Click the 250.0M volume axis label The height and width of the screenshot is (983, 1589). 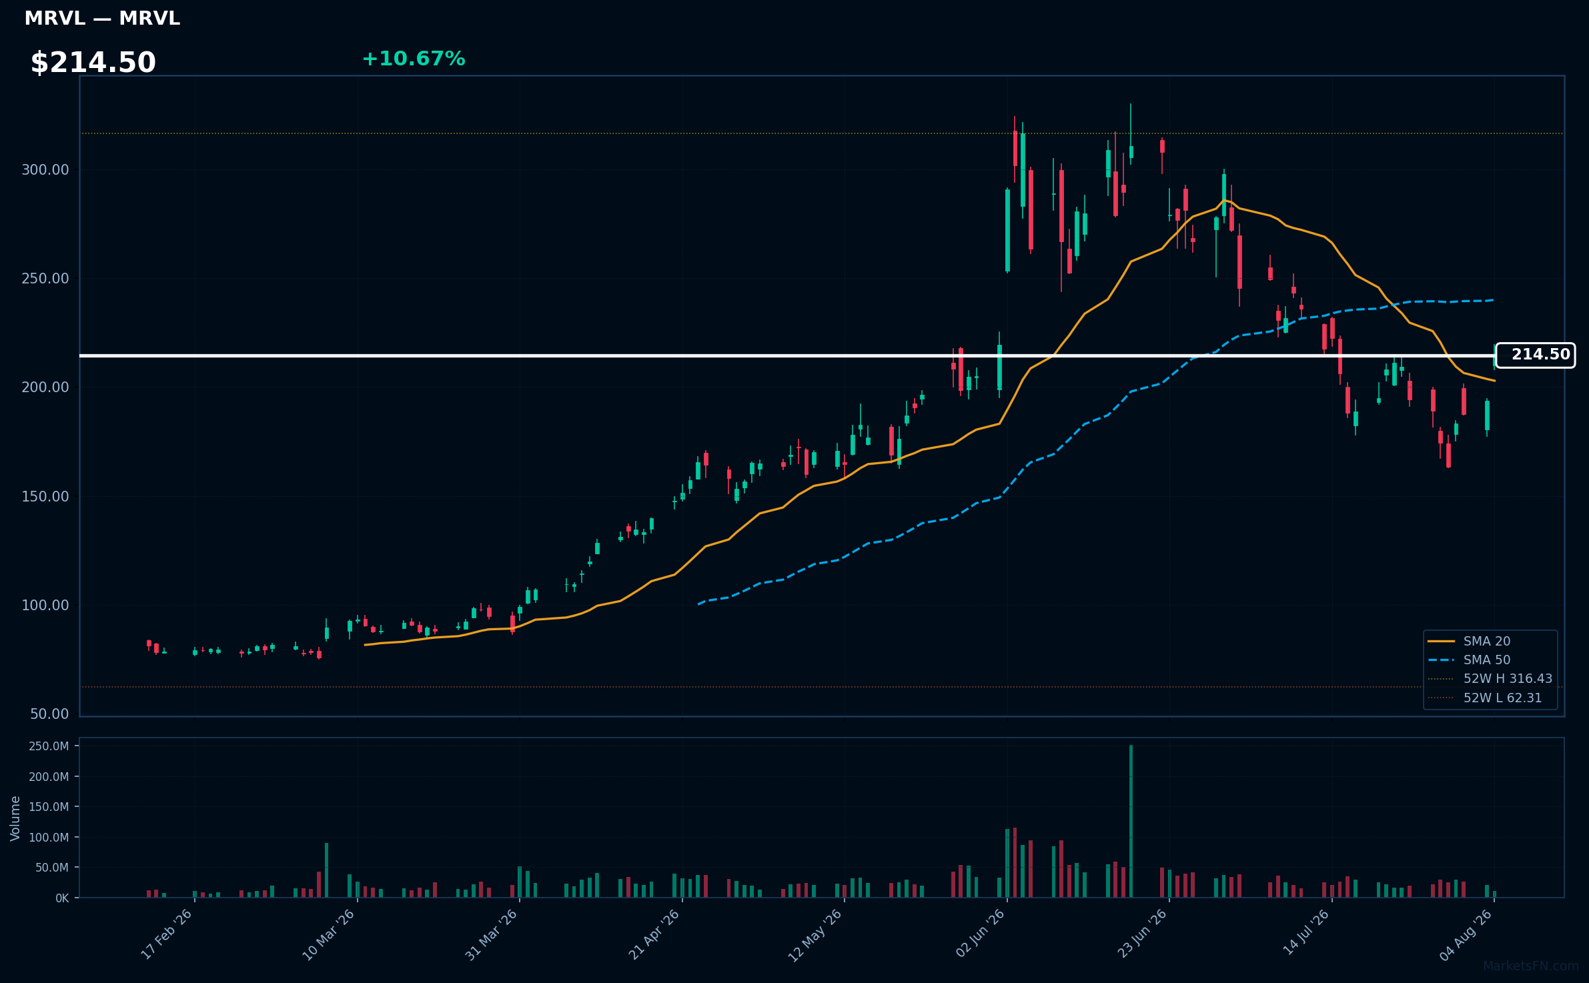point(49,746)
